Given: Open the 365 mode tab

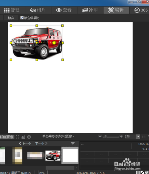Looking at the screenshot, I should (141, 10).
